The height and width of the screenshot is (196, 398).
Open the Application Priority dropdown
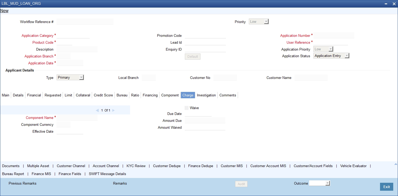[x=323, y=49]
